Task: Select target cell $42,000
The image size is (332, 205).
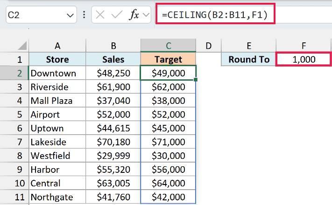Action: [168, 197]
